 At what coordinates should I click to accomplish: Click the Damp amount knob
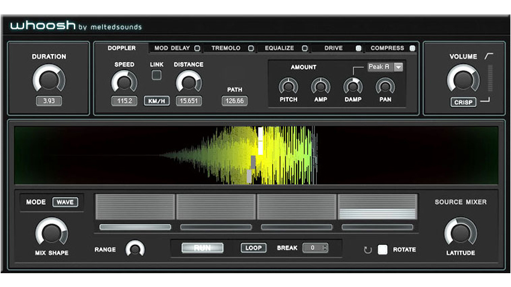point(353,86)
